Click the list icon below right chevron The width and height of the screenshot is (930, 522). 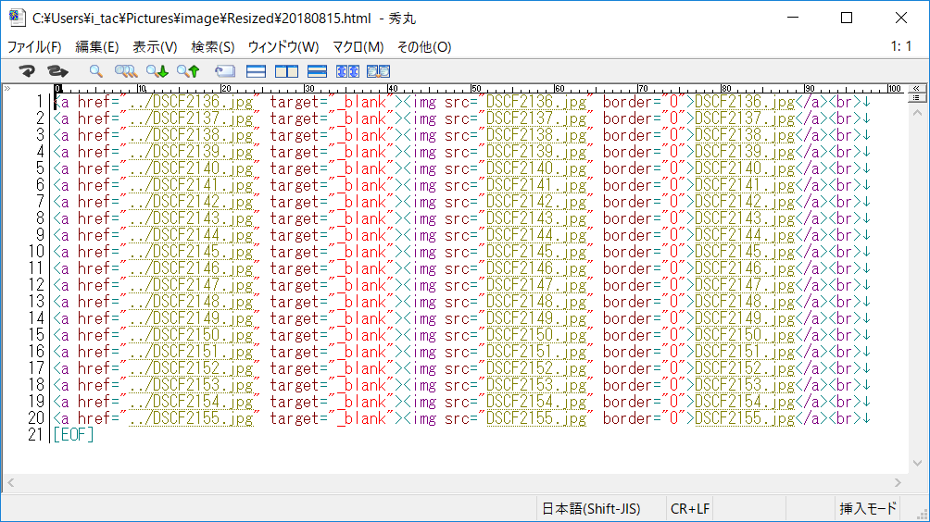917,98
